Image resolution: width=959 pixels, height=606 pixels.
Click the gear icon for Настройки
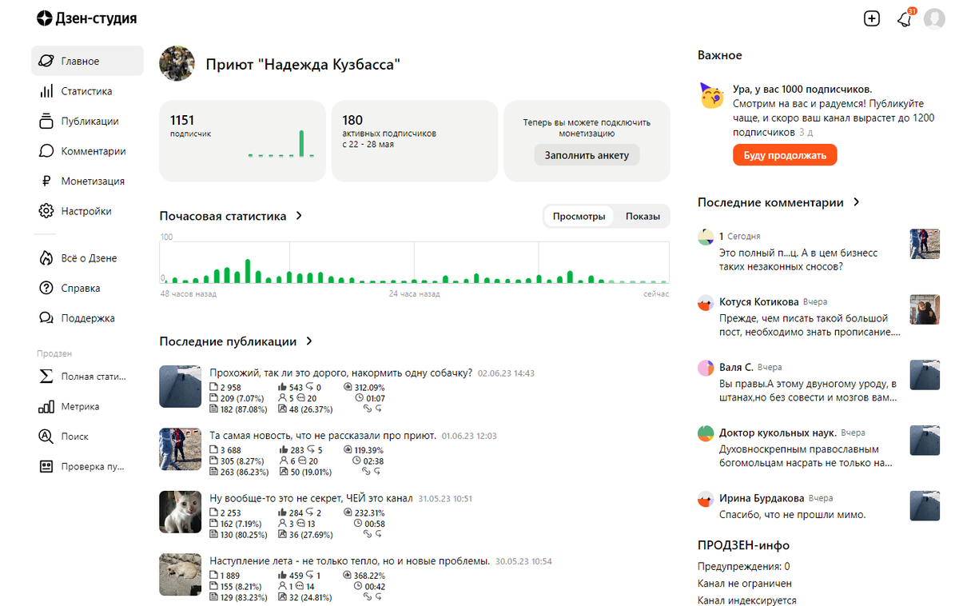(46, 211)
